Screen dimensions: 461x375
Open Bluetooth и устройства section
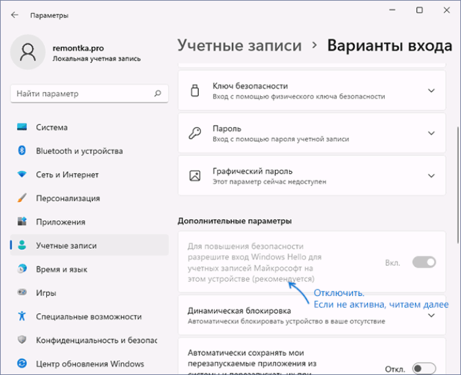click(x=90, y=151)
